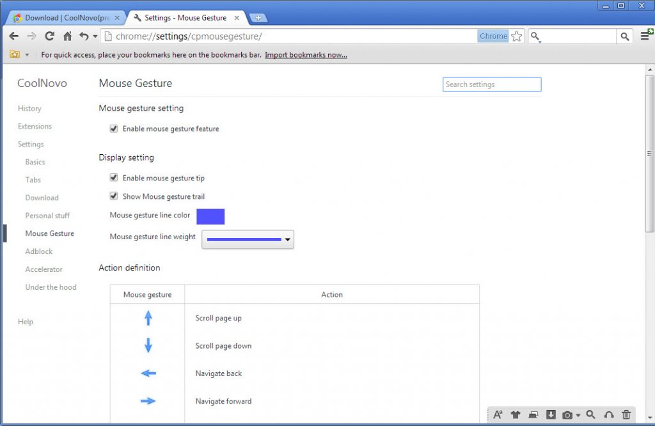Select Settings in the sidebar

pyautogui.click(x=31, y=144)
